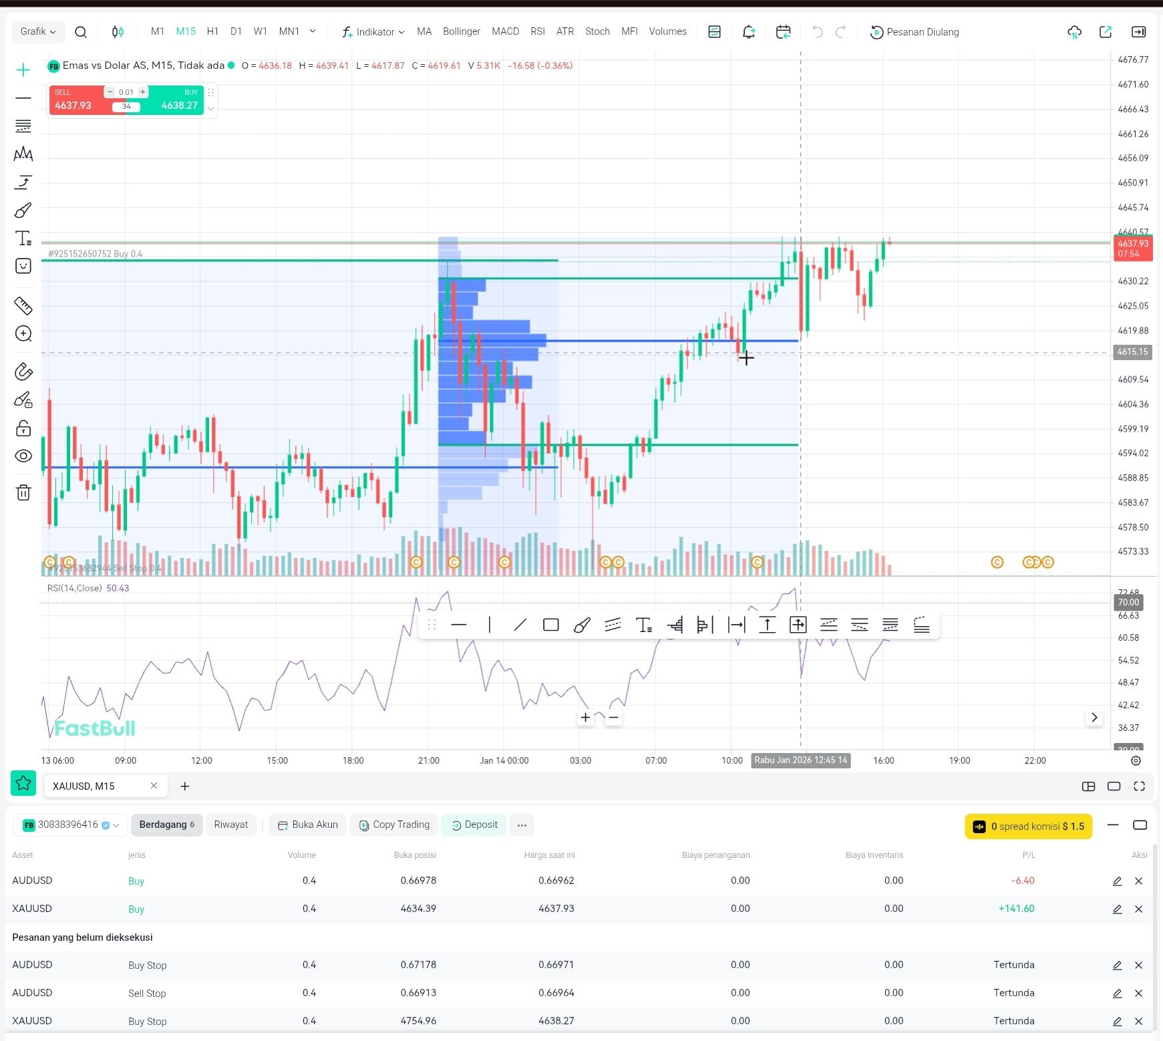
Task: Select the H1 timeframe
Action: (x=212, y=31)
